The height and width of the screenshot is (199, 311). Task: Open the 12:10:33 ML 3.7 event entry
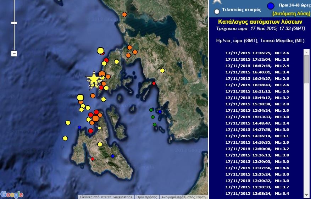tap(256, 187)
